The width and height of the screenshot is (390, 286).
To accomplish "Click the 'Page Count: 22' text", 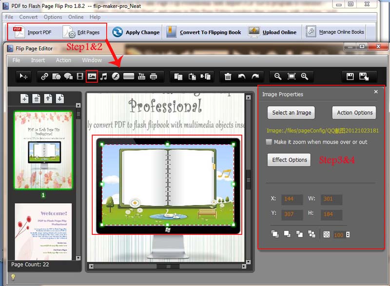I will pos(30,265).
